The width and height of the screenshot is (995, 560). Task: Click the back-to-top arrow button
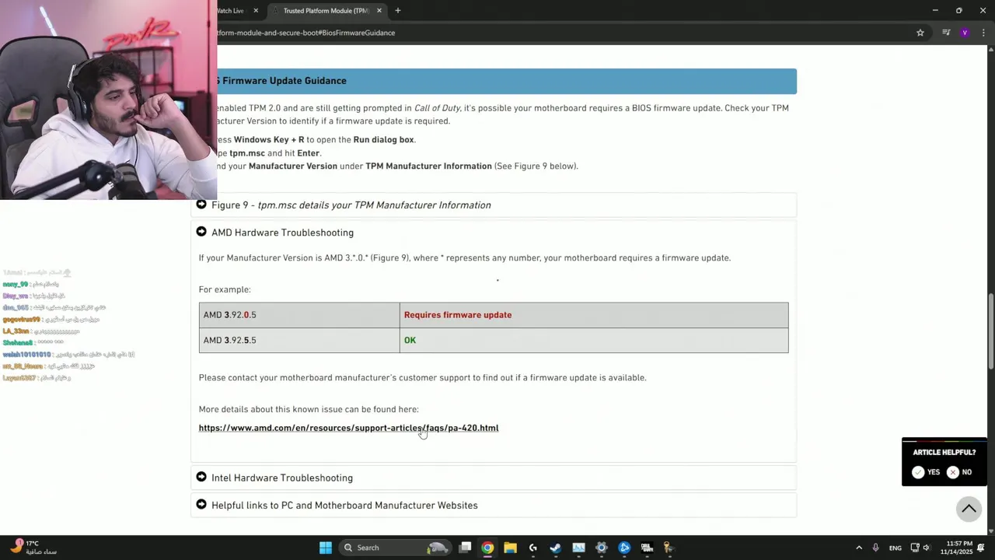click(x=969, y=509)
